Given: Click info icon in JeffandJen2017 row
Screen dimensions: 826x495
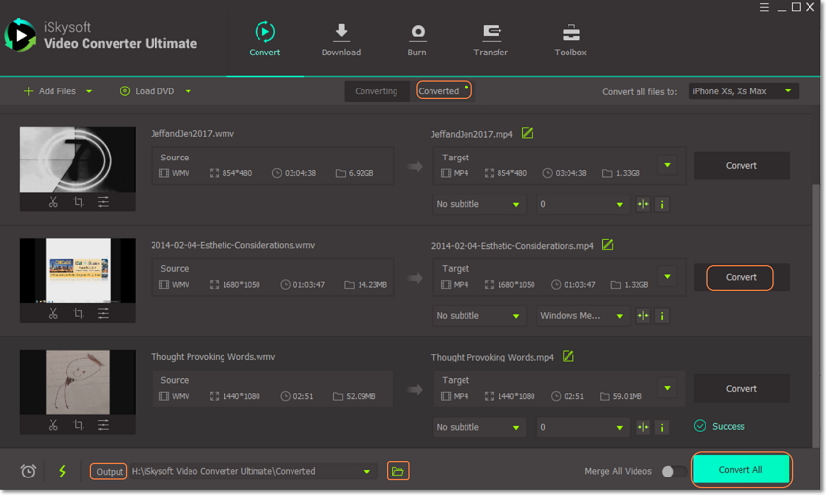Looking at the screenshot, I should (x=662, y=205).
